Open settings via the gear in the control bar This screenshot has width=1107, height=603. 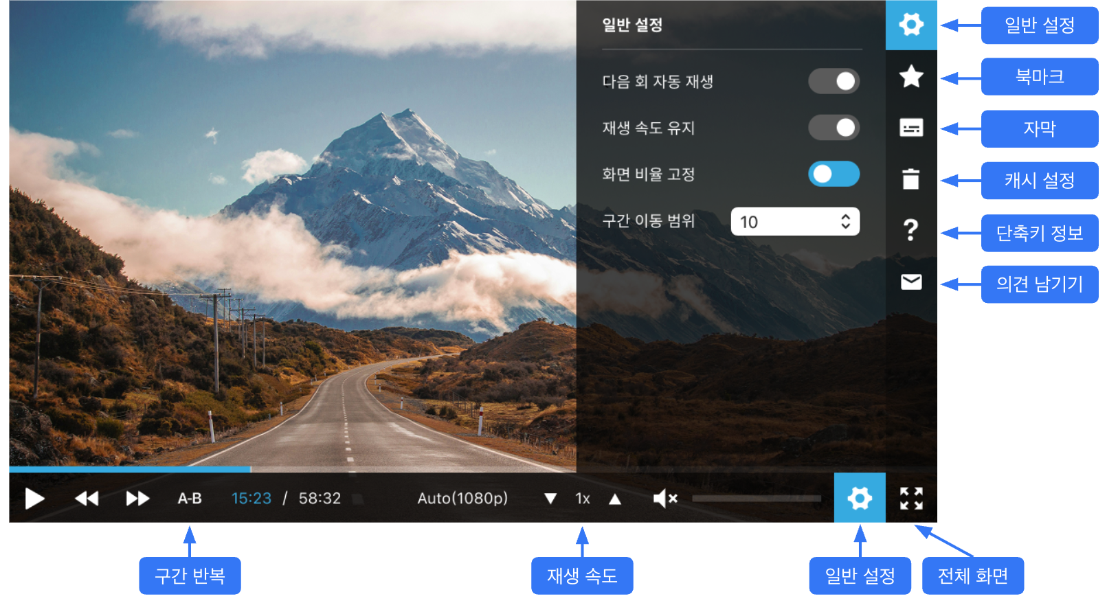[x=860, y=498]
